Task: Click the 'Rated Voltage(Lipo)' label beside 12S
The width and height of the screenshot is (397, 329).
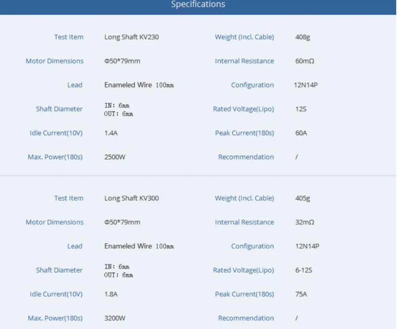Action: pyautogui.click(x=243, y=109)
